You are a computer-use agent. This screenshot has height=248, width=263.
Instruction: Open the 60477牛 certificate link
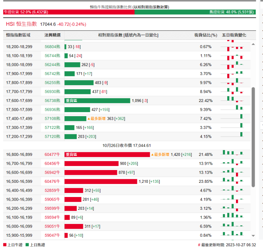pos(52,155)
